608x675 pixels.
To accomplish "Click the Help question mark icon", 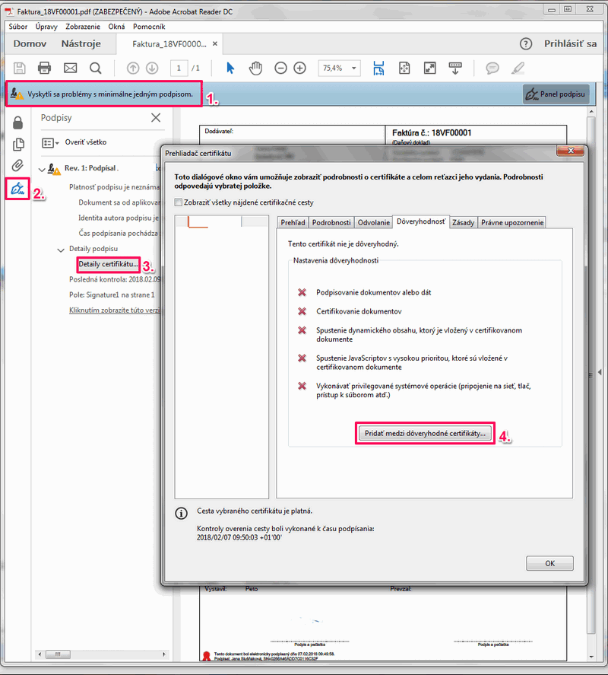I will pos(525,44).
